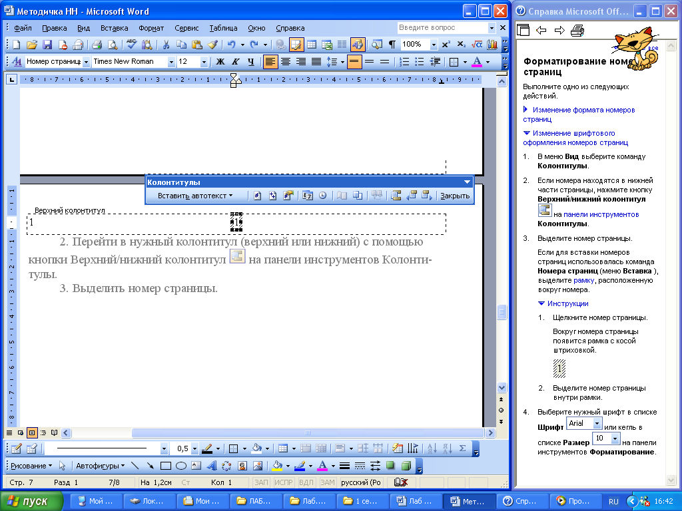Switch between header and footer

396,196
